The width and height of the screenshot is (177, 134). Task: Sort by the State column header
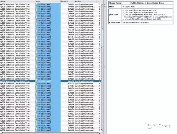tap(48, 1)
